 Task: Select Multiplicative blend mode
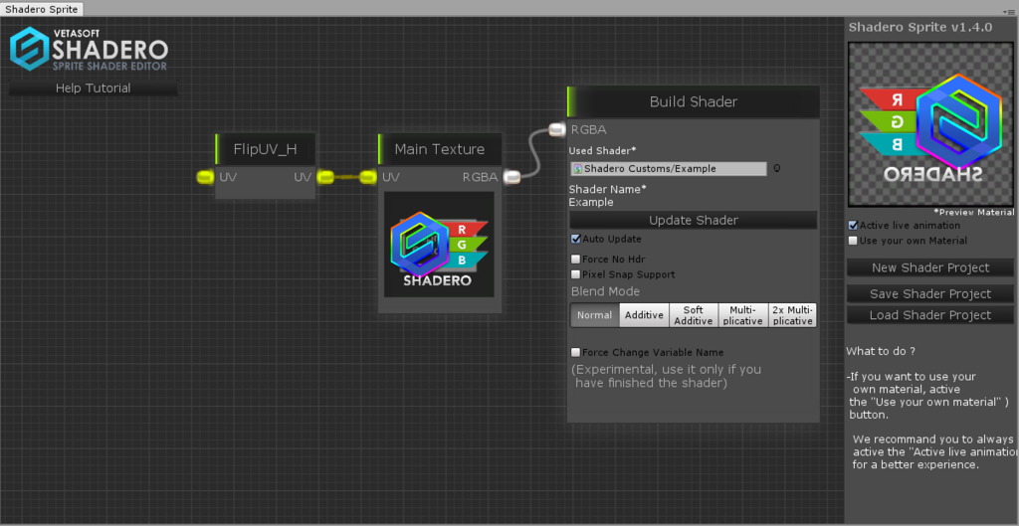coord(742,315)
